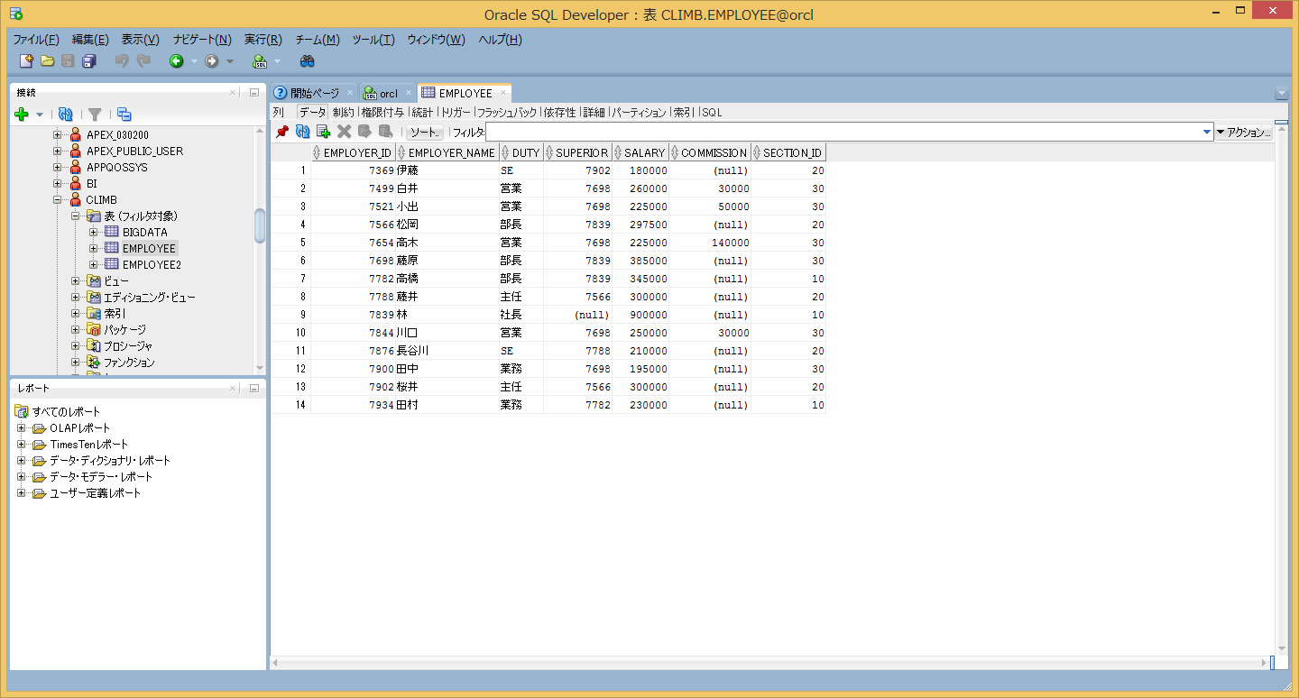Screen dimensions: 1299x698
Task: Switch to the 開始ページ tab
Action: coord(314,93)
